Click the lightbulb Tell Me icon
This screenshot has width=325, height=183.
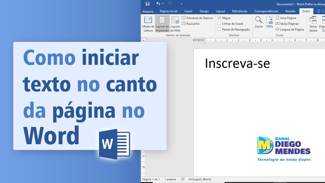coord(319,11)
